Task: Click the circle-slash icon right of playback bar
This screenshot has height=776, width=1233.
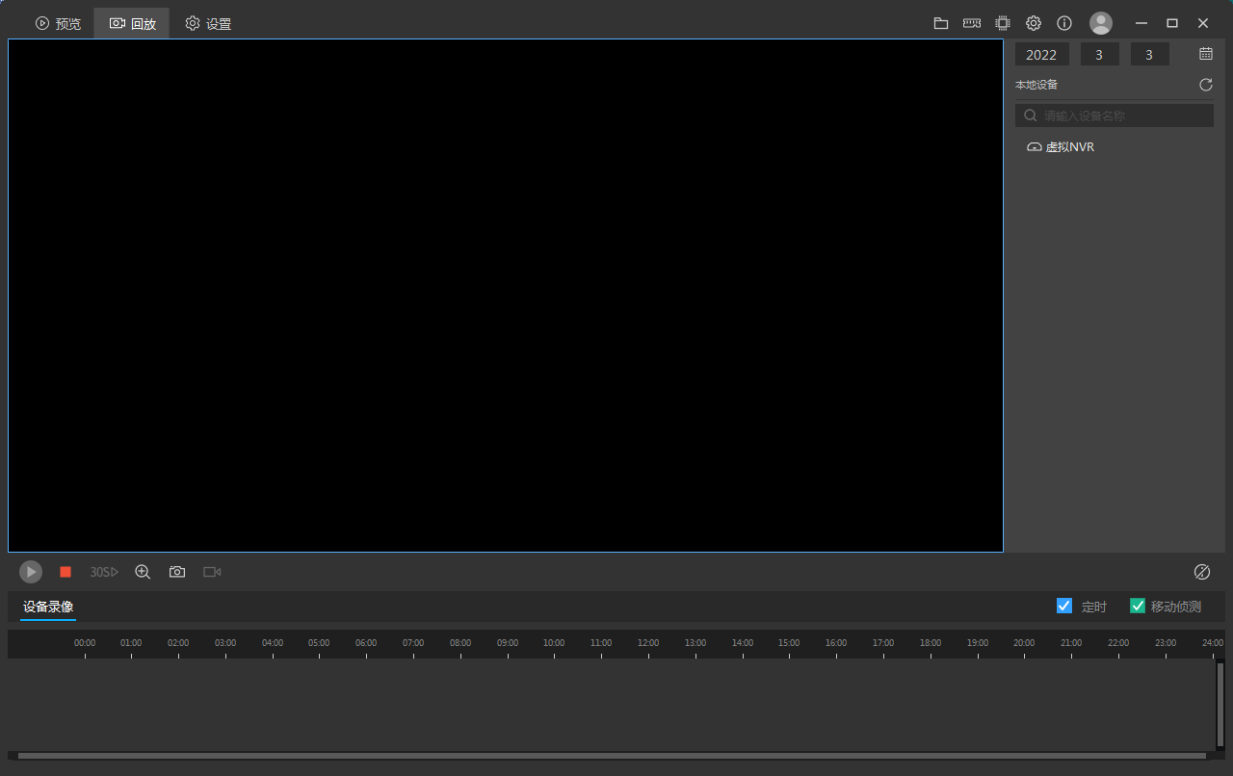Action: pos(1202,572)
